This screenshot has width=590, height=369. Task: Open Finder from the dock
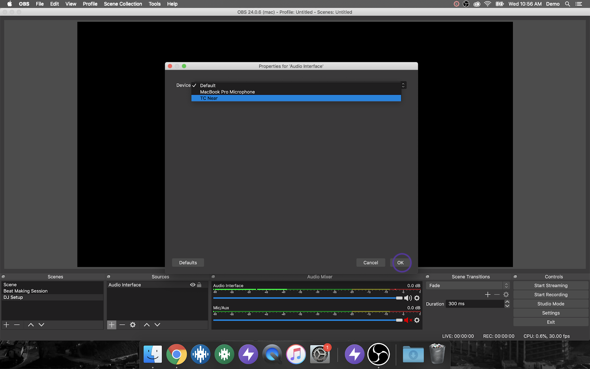click(153, 354)
